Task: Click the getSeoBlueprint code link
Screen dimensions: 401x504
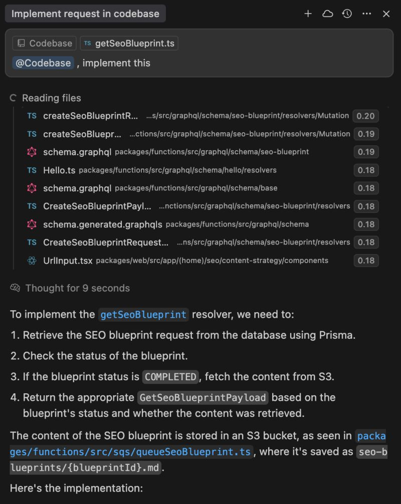Action: (x=143, y=315)
